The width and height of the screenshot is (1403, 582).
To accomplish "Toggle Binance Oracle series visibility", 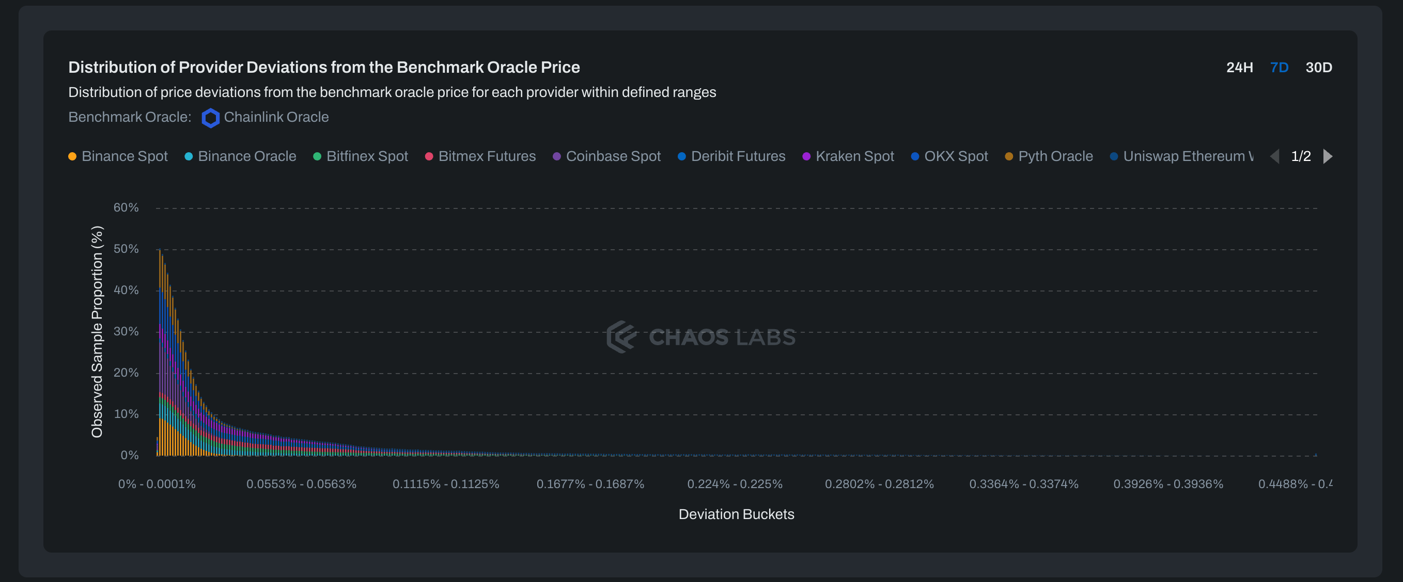I will click(247, 157).
